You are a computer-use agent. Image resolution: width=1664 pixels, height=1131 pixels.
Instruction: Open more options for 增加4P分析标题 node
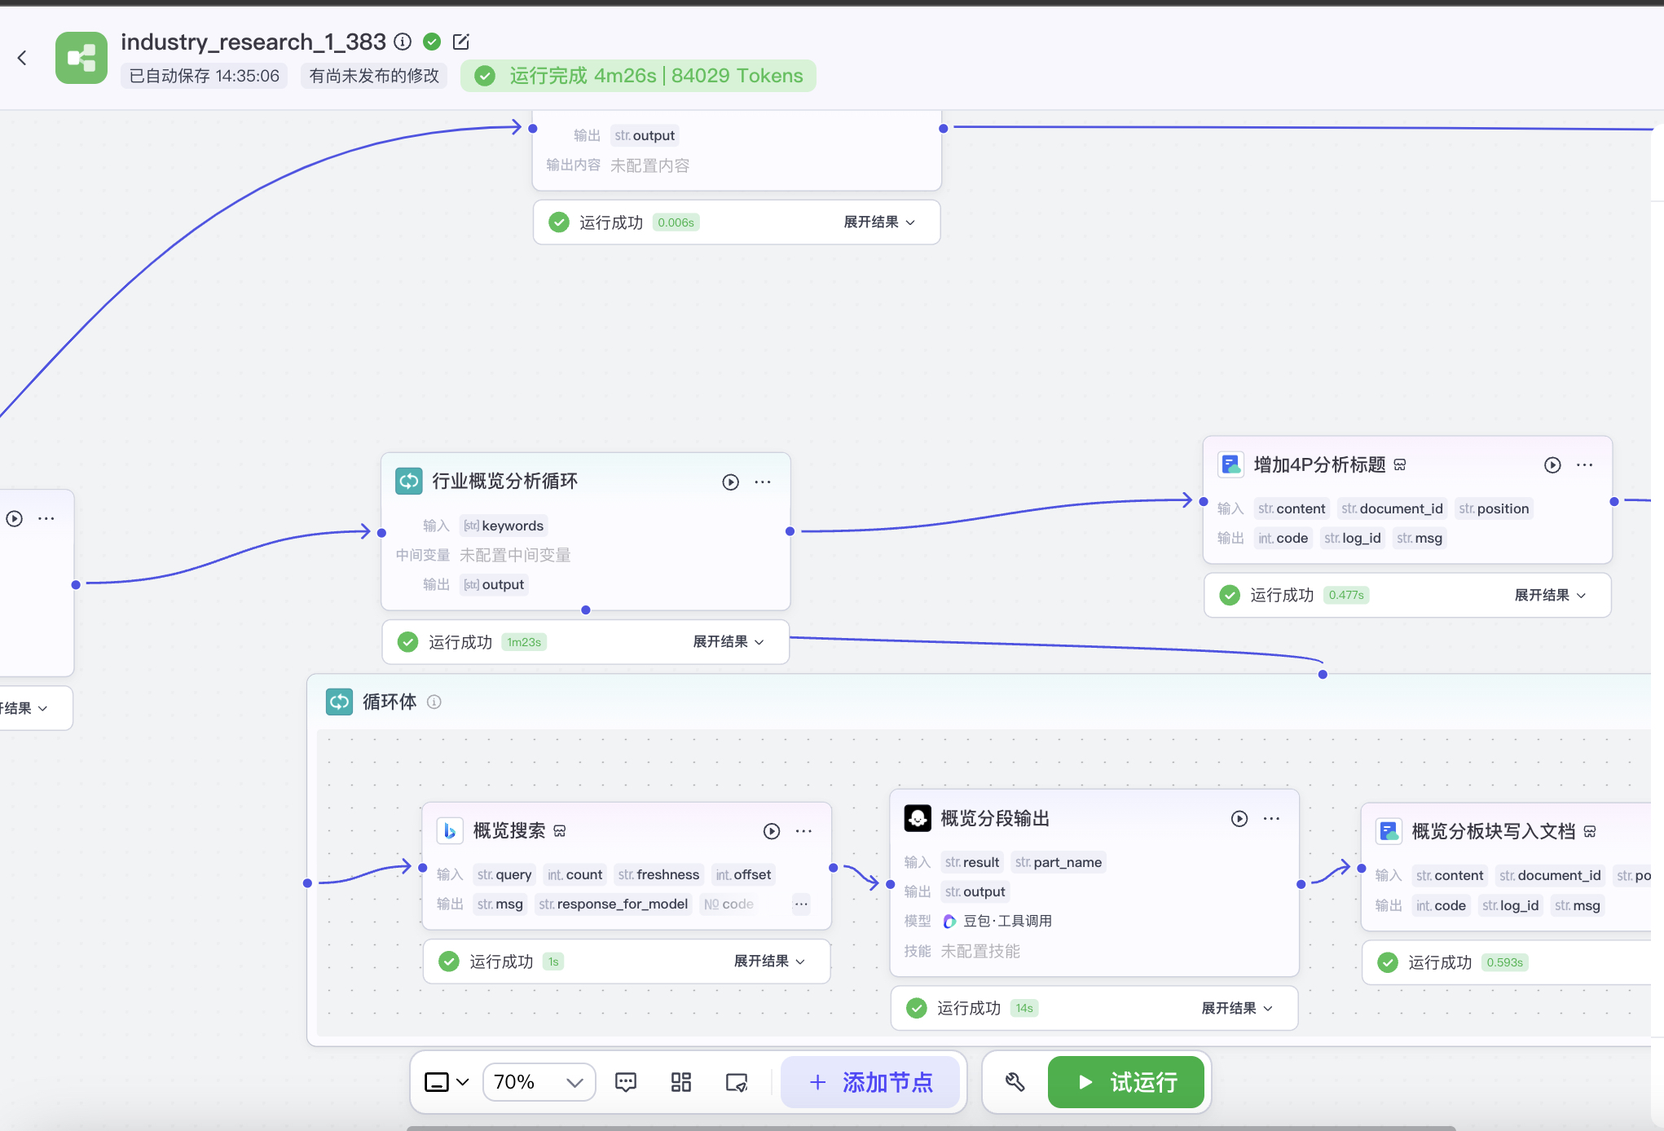tap(1584, 464)
